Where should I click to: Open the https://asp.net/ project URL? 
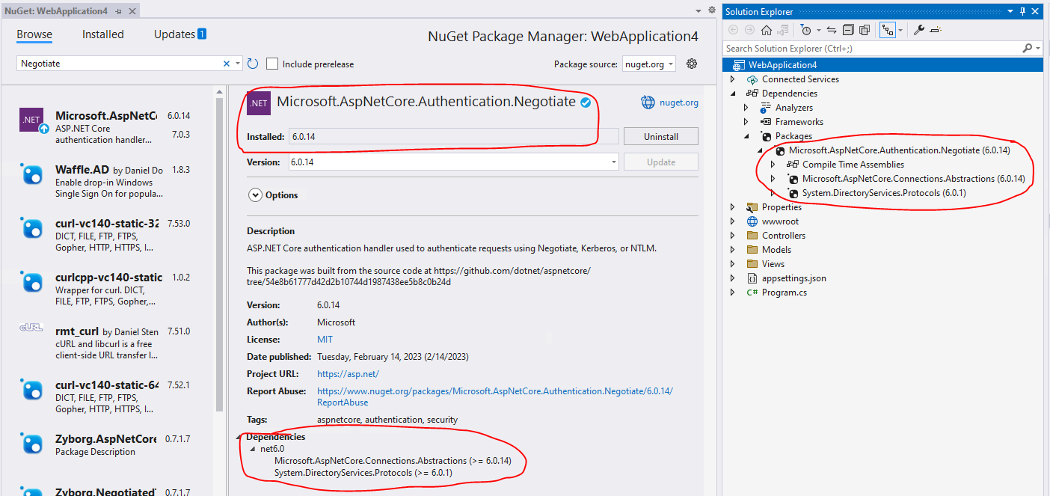348,374
